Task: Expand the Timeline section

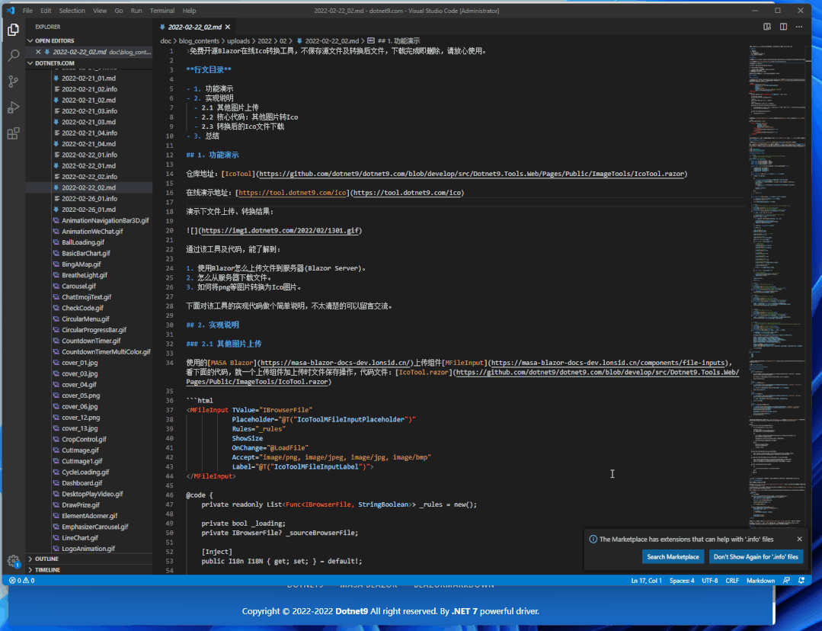Action: (x=89, y=569)
